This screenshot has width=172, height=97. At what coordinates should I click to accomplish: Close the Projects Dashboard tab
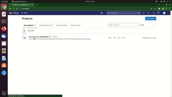pos(33,5)
